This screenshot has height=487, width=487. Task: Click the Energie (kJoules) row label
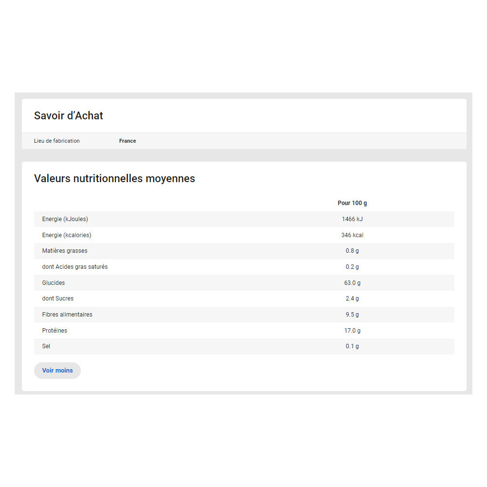point(65,219)
